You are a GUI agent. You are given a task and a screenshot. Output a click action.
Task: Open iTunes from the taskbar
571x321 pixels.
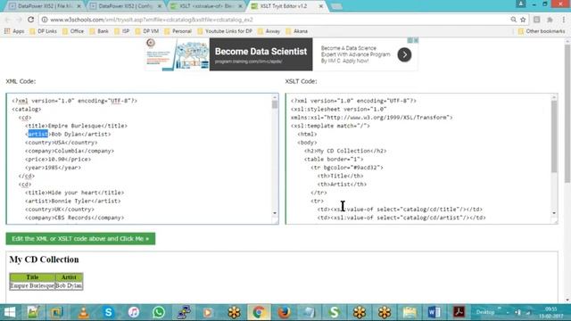click(x=133, y=312)
